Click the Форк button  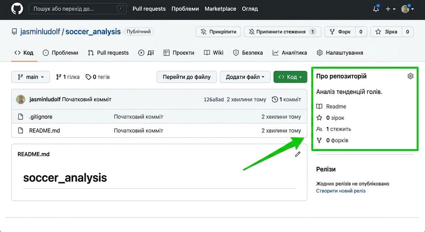(x=340, y=32)
